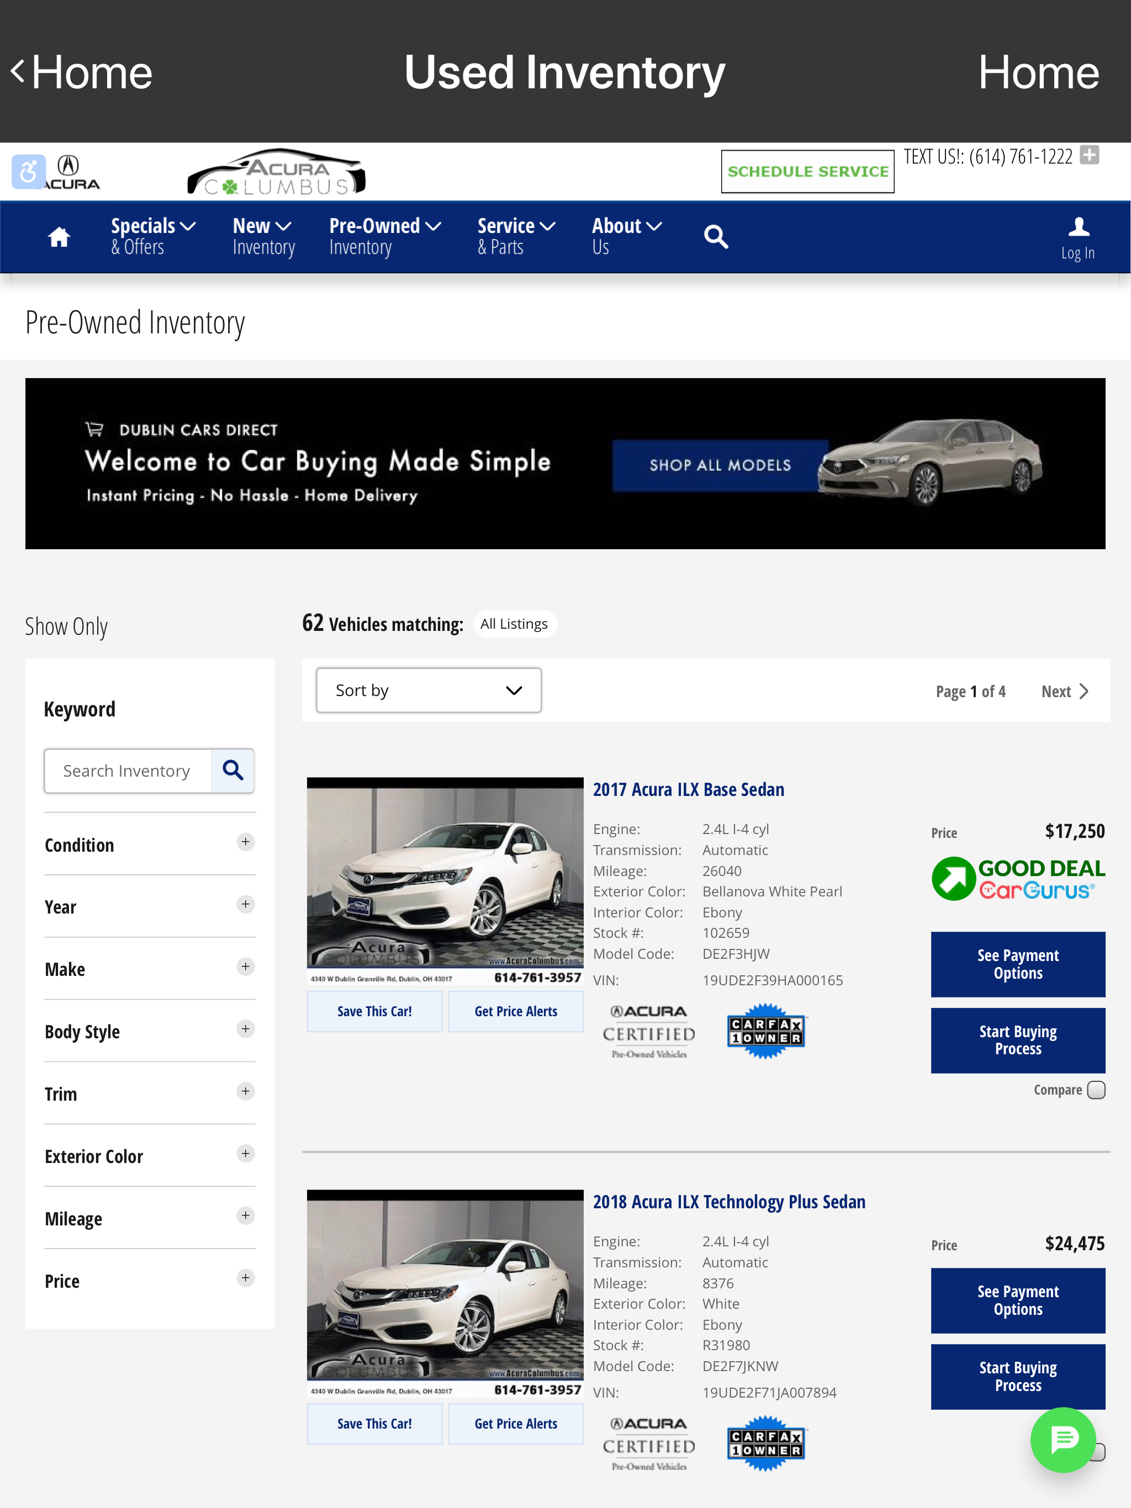Click the Search Inventory keyword field
The width and height of the screenshot is (1131, 1508).
click(x=128, y=771)
